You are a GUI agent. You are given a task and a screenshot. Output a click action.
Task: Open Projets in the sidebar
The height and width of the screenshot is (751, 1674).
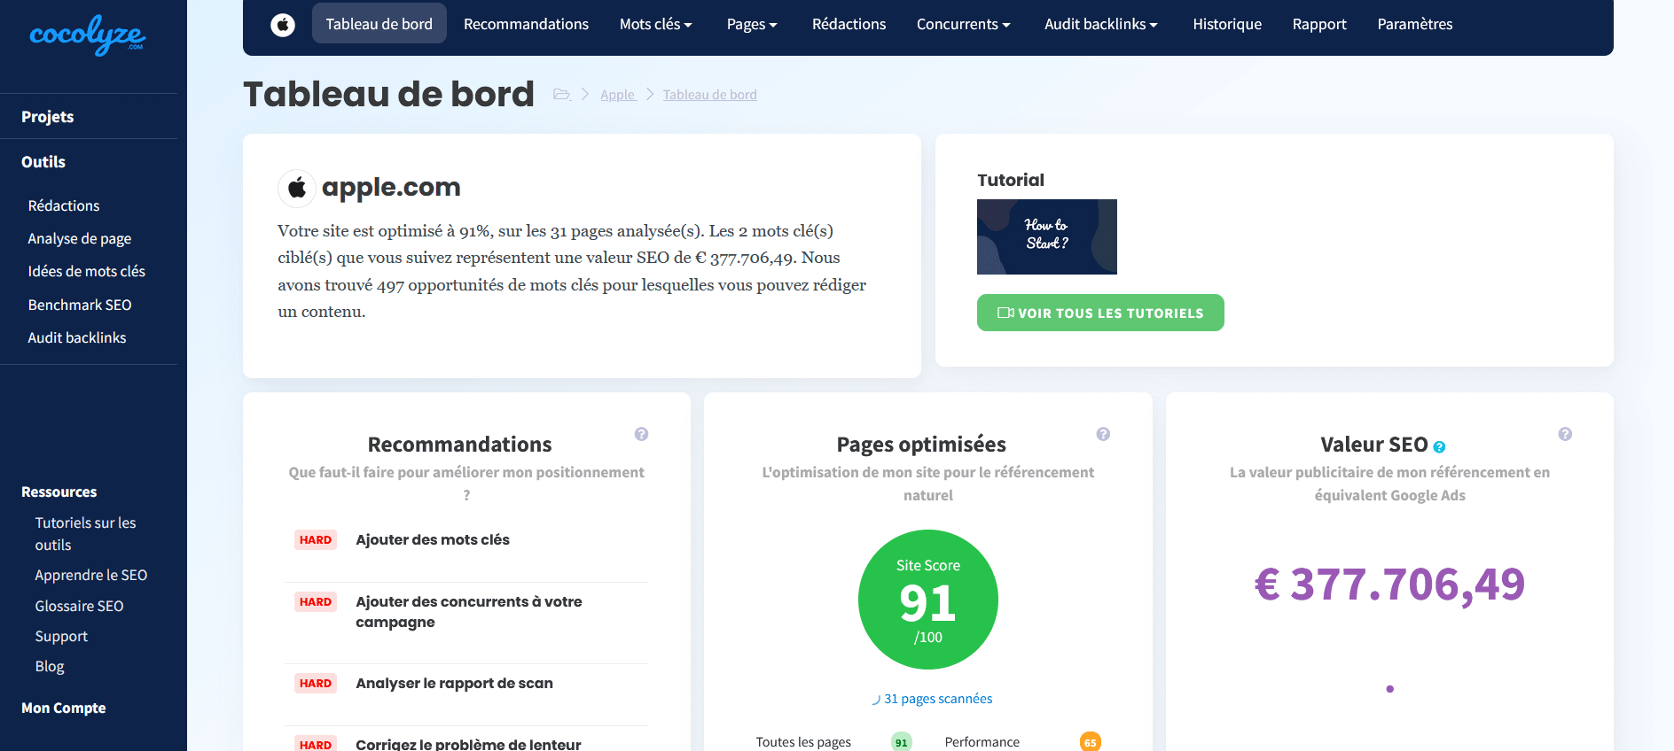click(x=48, y=117)
